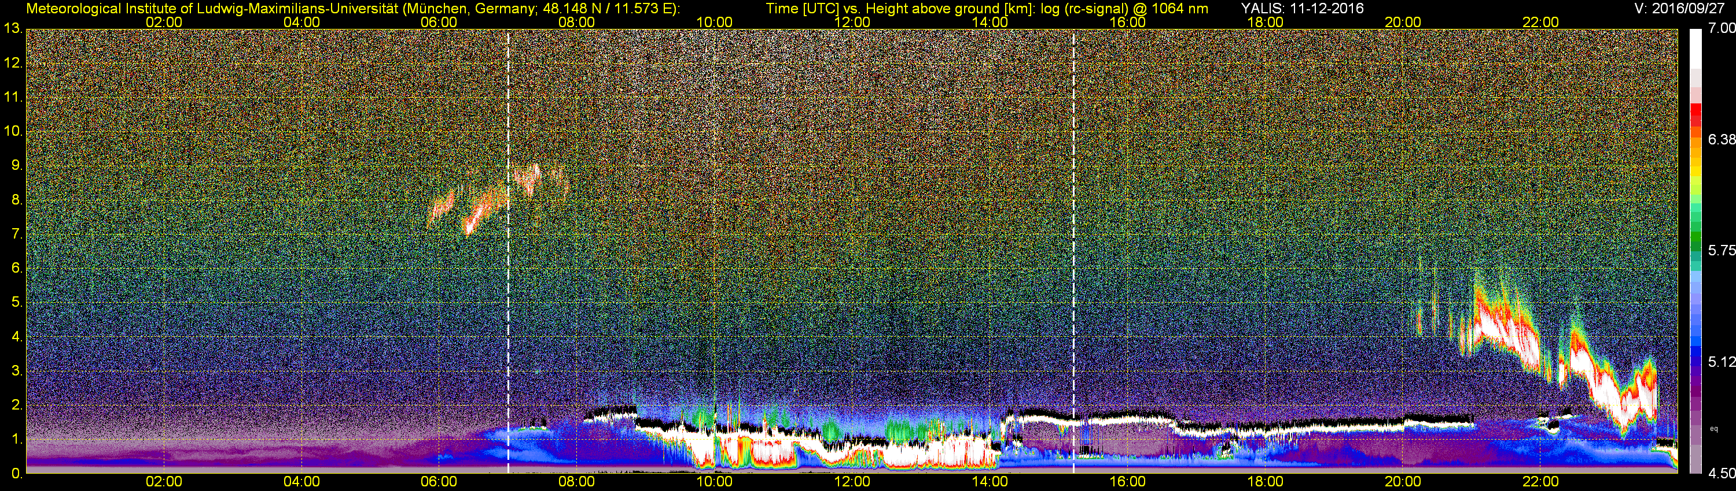Screen dimensions: 1736x491
Task: Click the 14:00 label on the lower time axis
Action: 990,482
